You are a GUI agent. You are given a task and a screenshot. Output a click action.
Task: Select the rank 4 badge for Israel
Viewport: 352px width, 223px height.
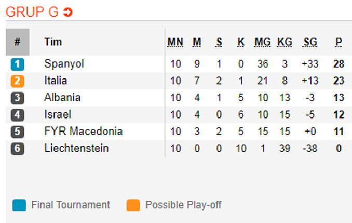pyautogui.click(x=18, y=115)
